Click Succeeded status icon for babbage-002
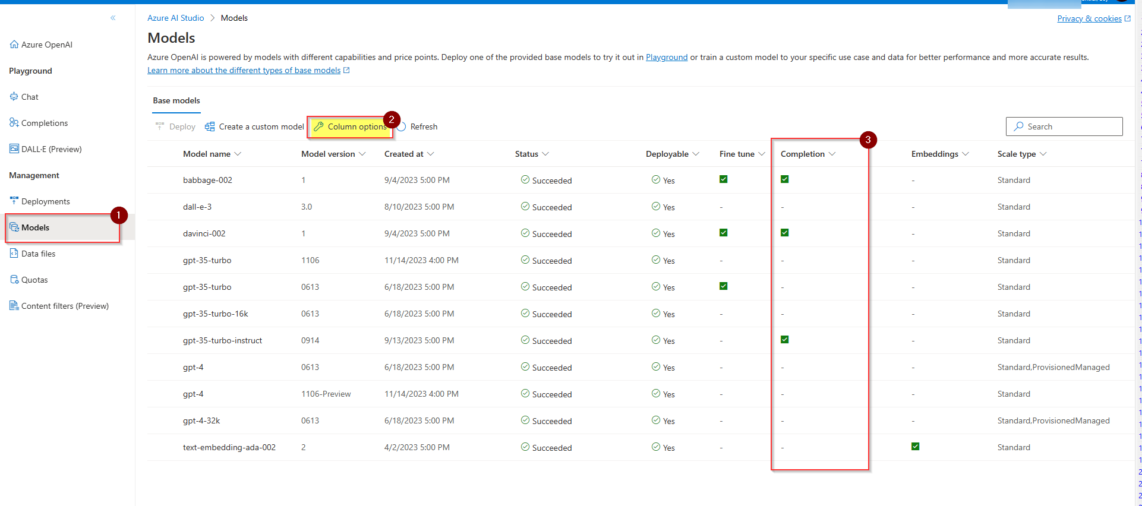1142x506 pixels. [525, 179]
